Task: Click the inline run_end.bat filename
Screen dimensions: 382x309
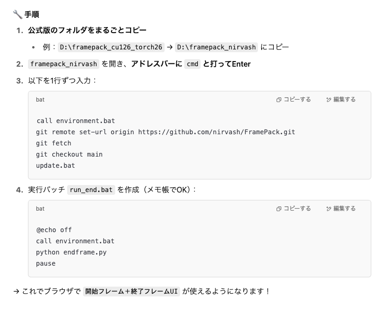Action: (x=91, y=190)
